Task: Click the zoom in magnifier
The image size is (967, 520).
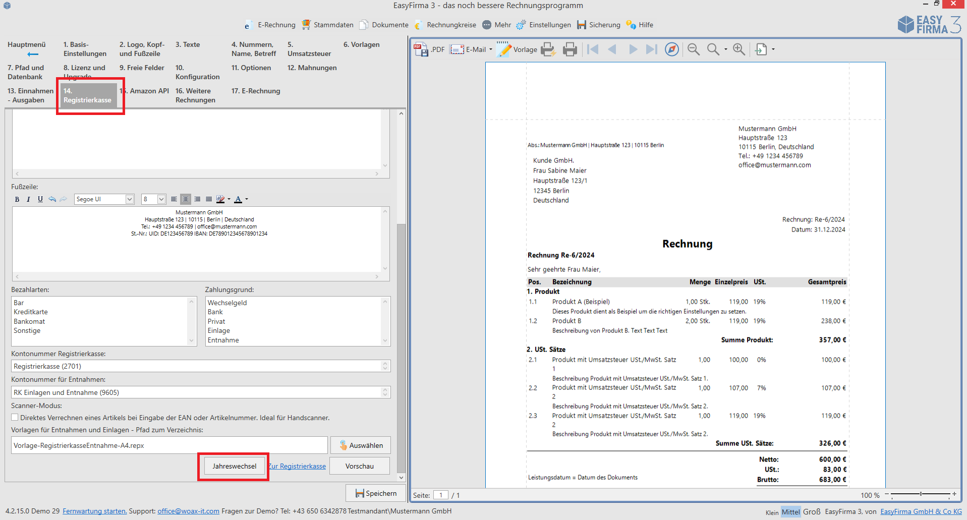Action: [x=739, y=49]
